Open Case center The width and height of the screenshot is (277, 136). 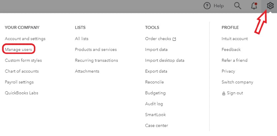pos(157,125)
